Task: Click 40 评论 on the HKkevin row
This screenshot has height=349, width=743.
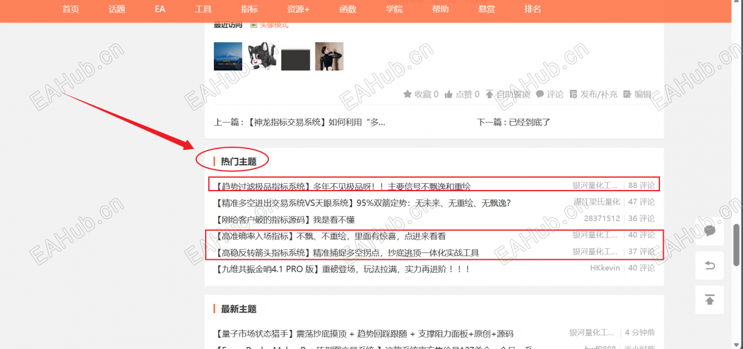Action: coord(641,268)
